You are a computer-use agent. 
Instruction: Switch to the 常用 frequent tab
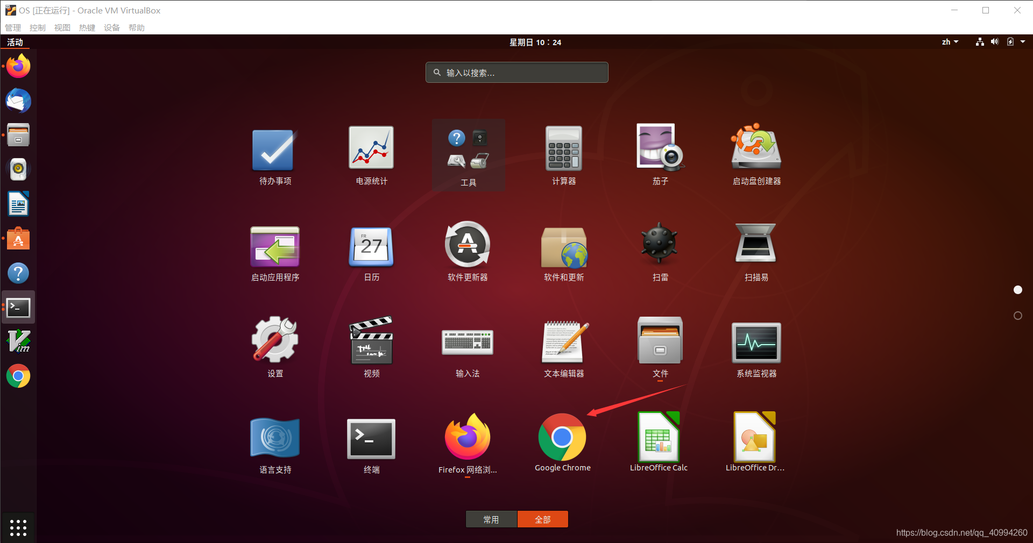pos(491,519)
